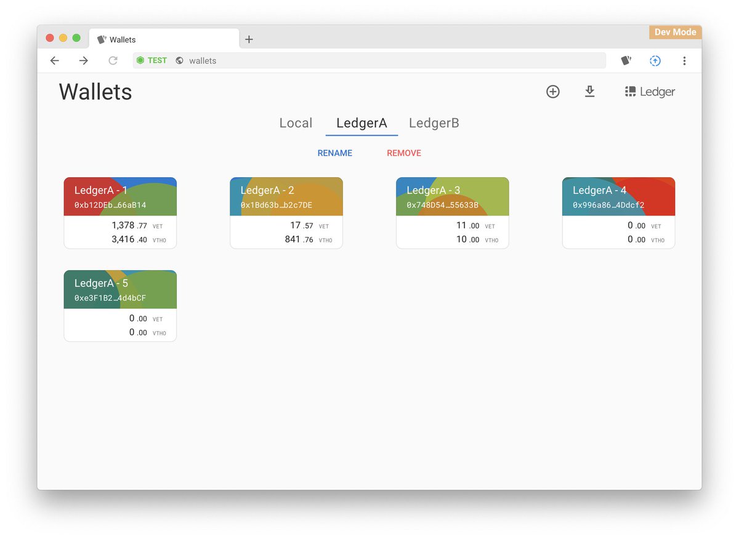Click the Wallets page heading

coord(95,92)
